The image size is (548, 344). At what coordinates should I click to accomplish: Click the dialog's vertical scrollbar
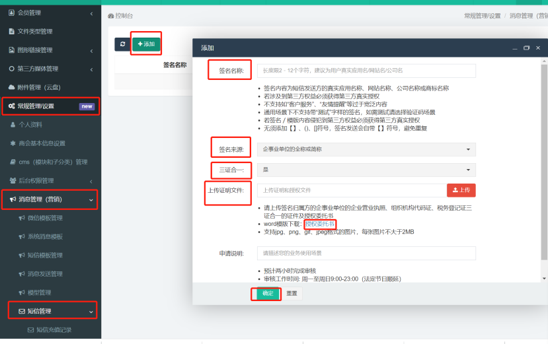click(544, 165)
